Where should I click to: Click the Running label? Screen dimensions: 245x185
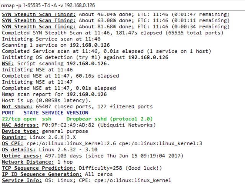(13, 137)
